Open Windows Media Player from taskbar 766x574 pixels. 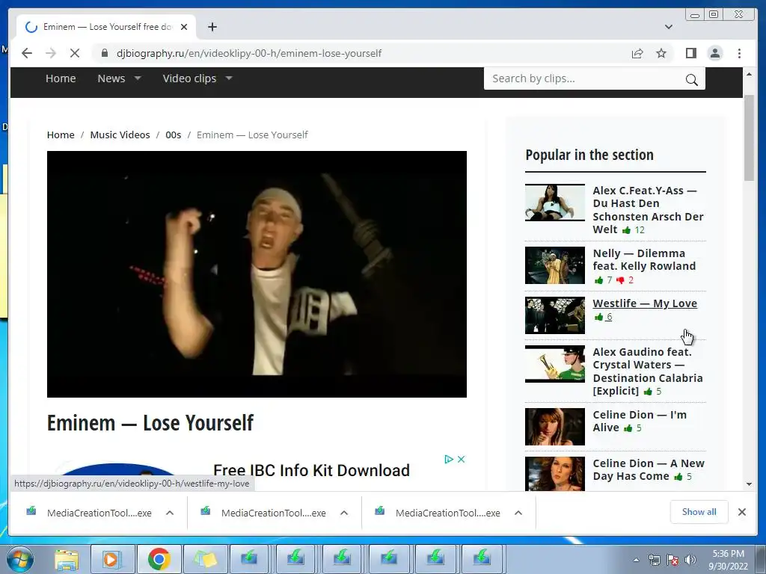pyautogui.click(x=112, y=559)
